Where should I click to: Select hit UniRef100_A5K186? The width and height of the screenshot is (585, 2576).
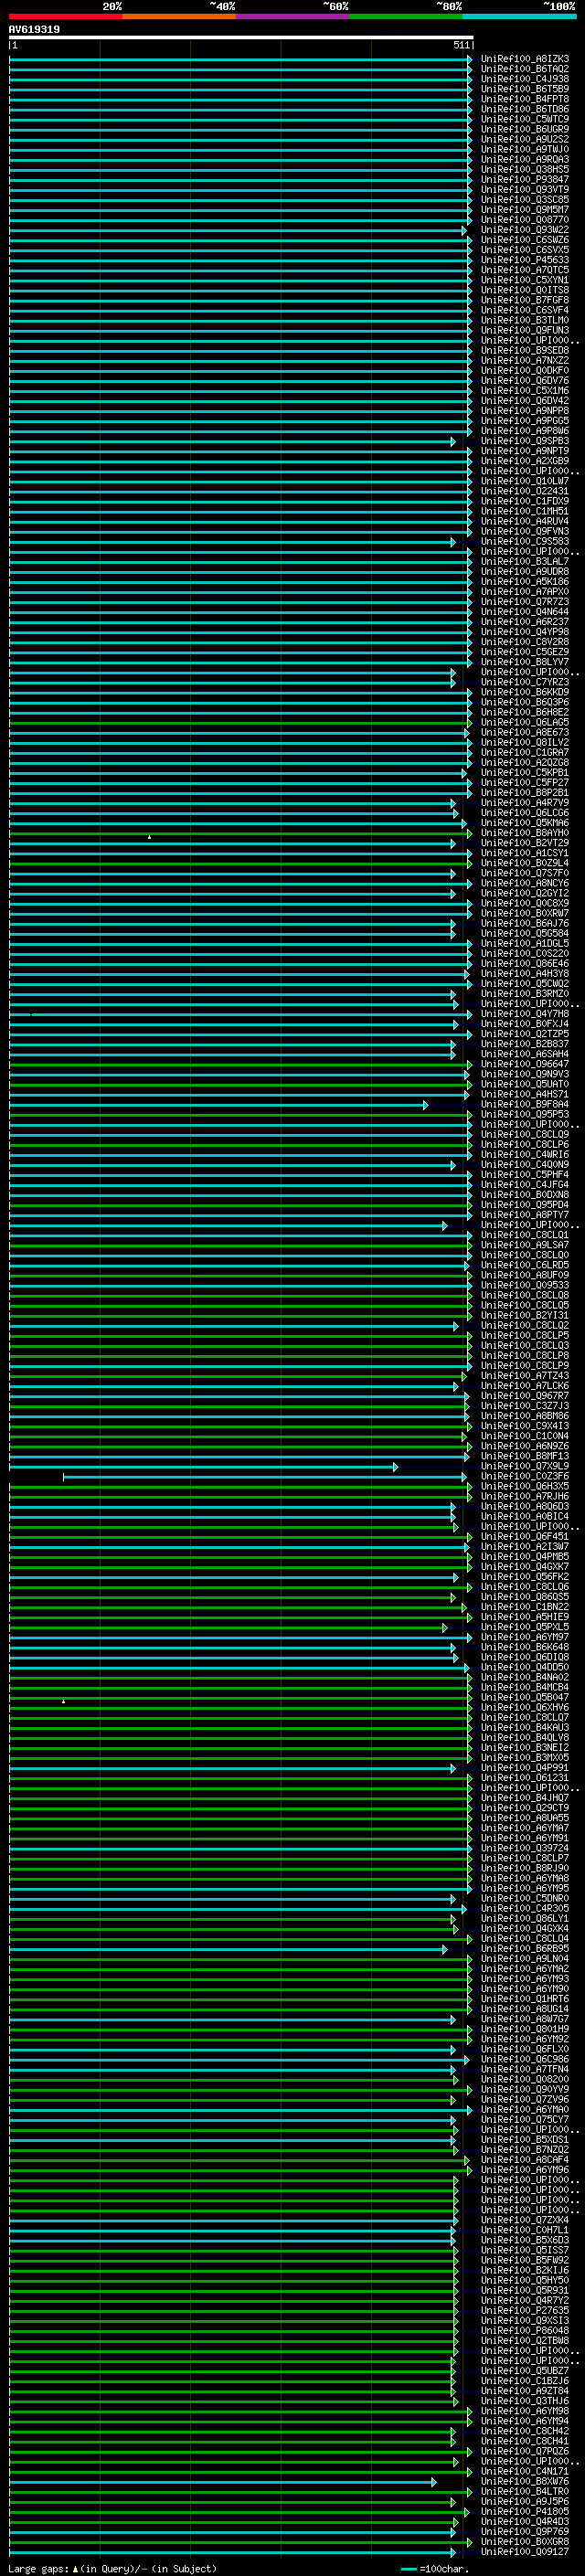[525, 582]
